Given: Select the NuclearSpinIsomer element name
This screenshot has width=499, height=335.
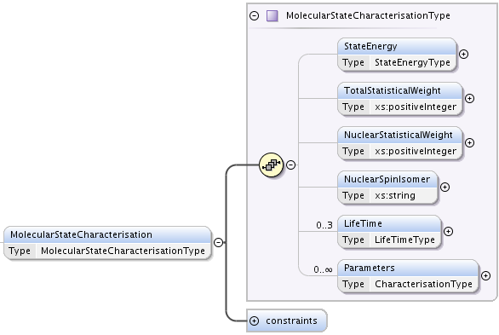Looking at the screenshot, I should click(x=387, y=179).
